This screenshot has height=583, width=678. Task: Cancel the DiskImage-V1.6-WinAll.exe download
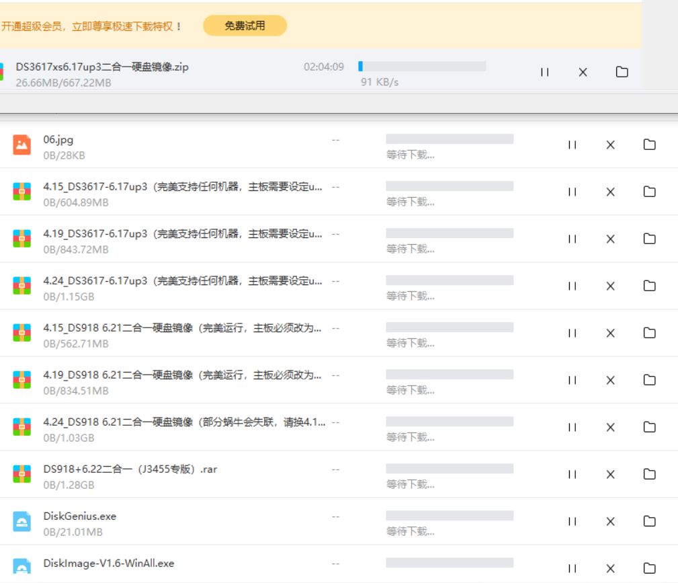click(610, 569)
